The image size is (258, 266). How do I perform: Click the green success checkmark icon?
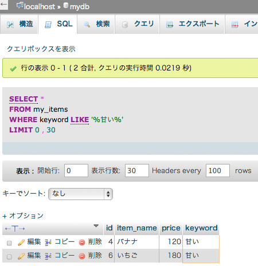point(13,69)
